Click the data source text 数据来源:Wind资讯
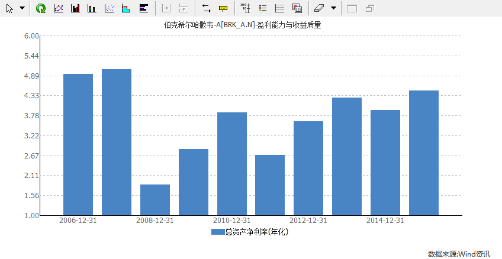Viewport: 502px width, 259px height. pos(459,254)
